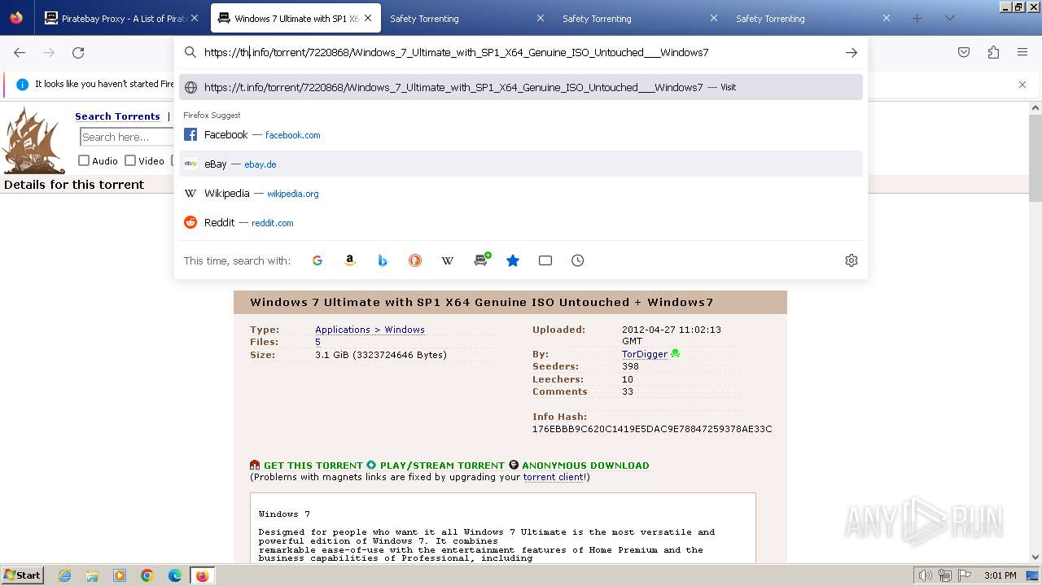Image resolution: width=1042 pixels, height=586 pixels.
Task: Open the torrent client link
Action: (553, 477)
